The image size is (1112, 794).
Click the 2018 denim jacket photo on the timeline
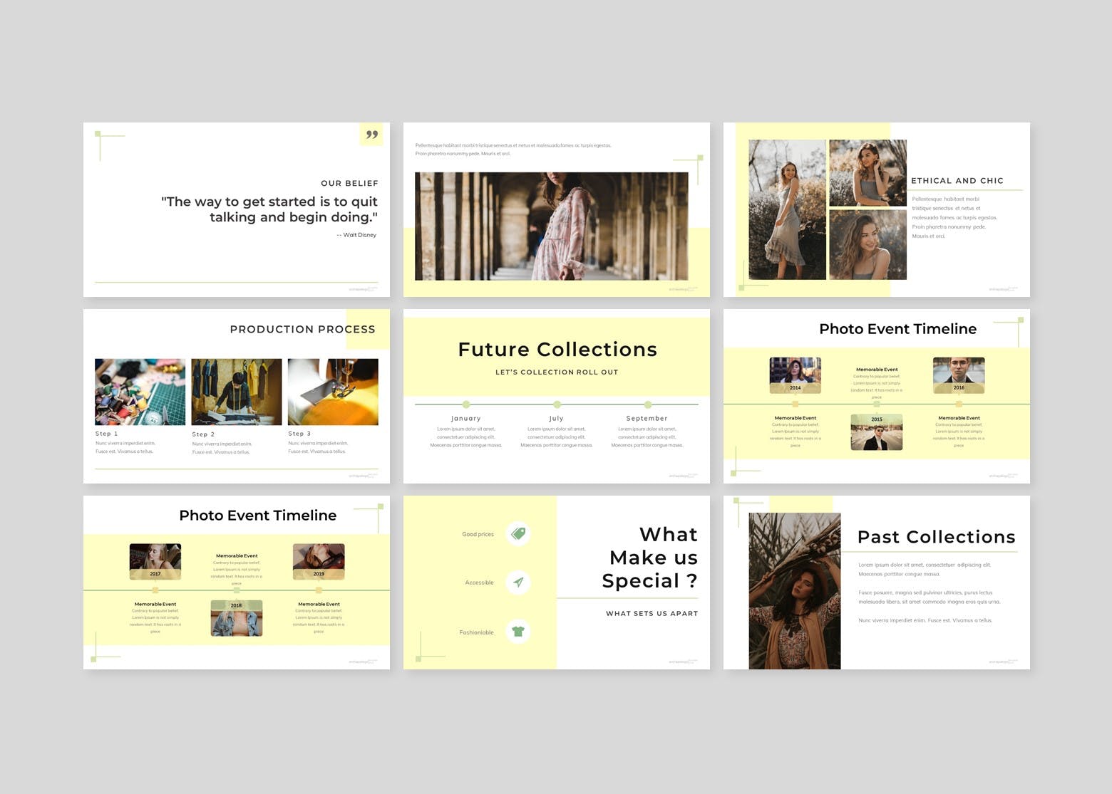tap(236, 617)
